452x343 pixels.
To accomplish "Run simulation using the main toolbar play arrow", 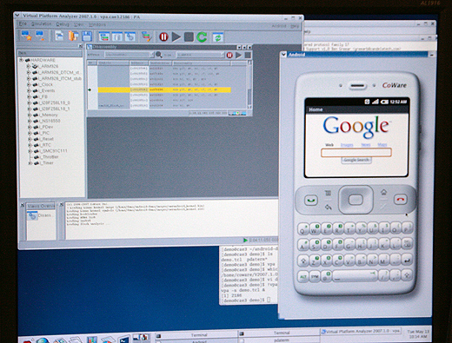I will [x=176, y=36].
